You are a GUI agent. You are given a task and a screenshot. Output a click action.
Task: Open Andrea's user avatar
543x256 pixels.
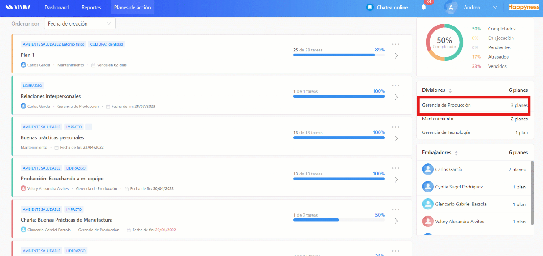(x=451, y=7)
